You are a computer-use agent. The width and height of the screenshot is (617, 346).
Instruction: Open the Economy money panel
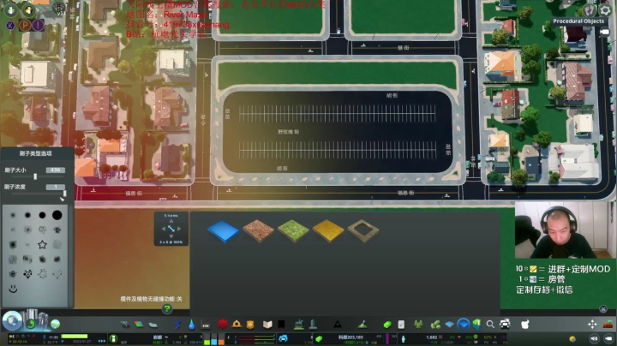[387, 325]
